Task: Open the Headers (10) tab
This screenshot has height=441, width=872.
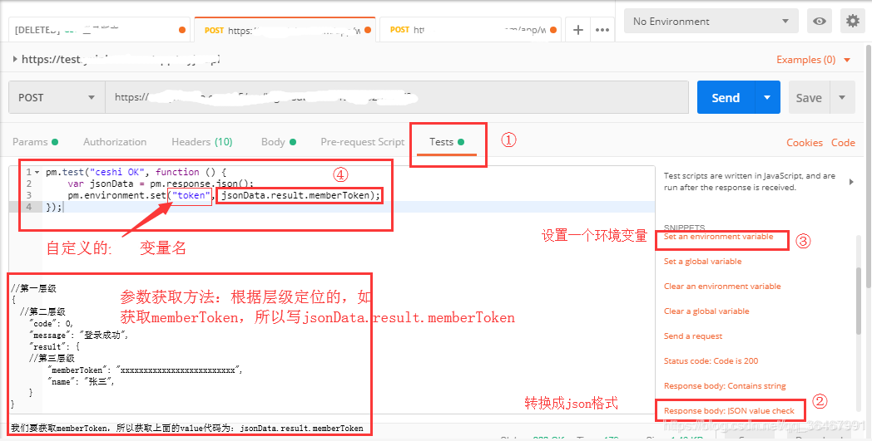Action: [x=201, y=142]
